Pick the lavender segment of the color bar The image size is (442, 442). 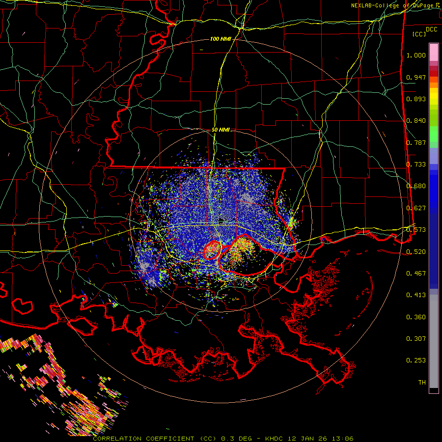(434, 156)
